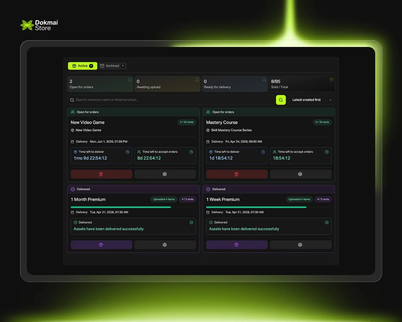Screen dimensions: 402x322
Task: Click the green search icon beside search bar
Action: point(281,100)
